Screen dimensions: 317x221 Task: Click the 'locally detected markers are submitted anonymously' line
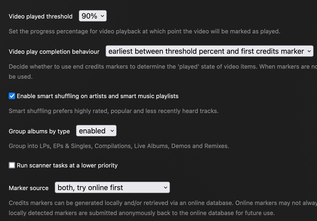(x=142, y=213)
